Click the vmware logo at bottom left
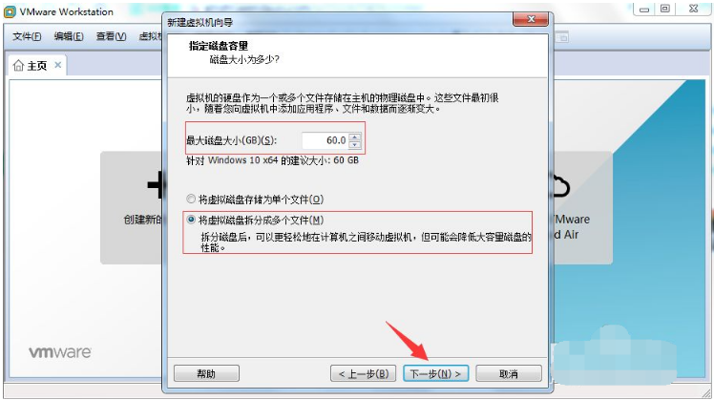Screen dimensions: 714x400 pyautogui.click(x=60, y=352)
